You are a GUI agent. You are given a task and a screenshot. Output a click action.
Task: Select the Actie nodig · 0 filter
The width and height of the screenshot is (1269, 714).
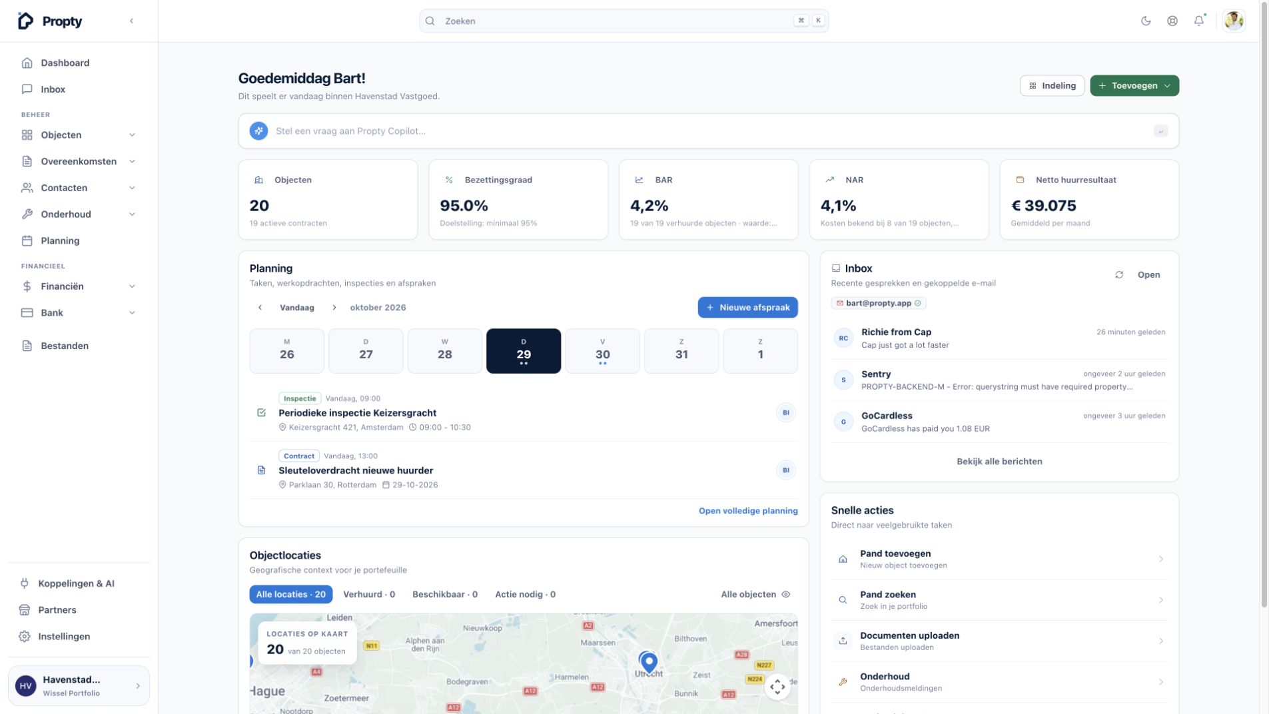pos(525,594)
